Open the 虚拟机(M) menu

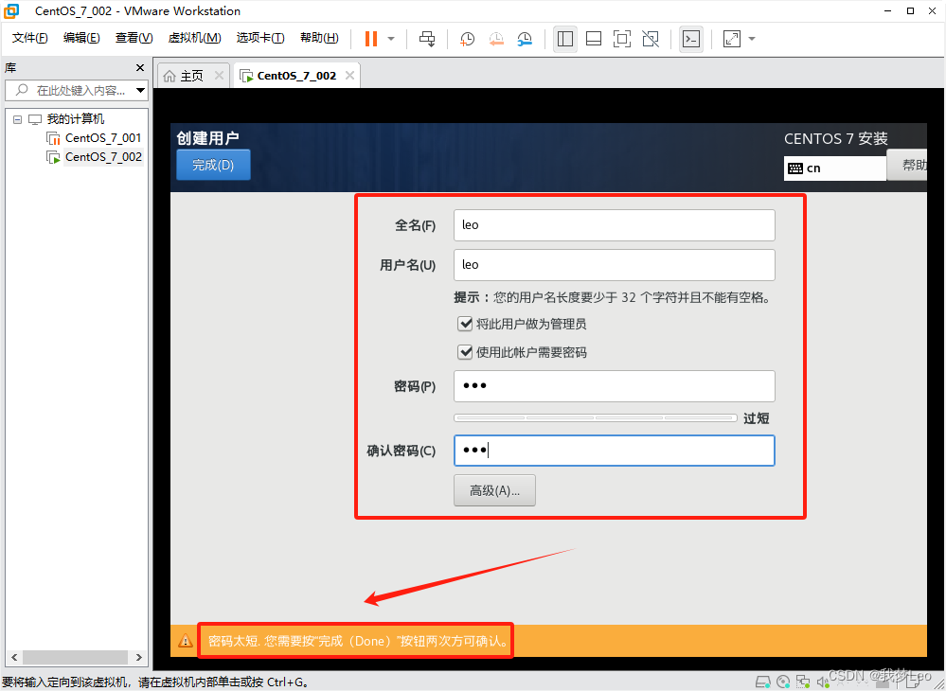tap(194, 38)
